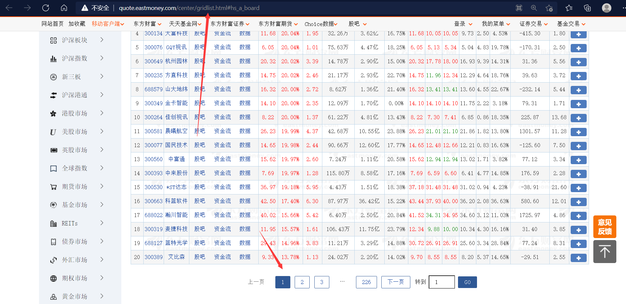Screen dimensions: 626x304
Task: Click the 港股市场 sidebar icon
Action: click(x=53, y=114)
